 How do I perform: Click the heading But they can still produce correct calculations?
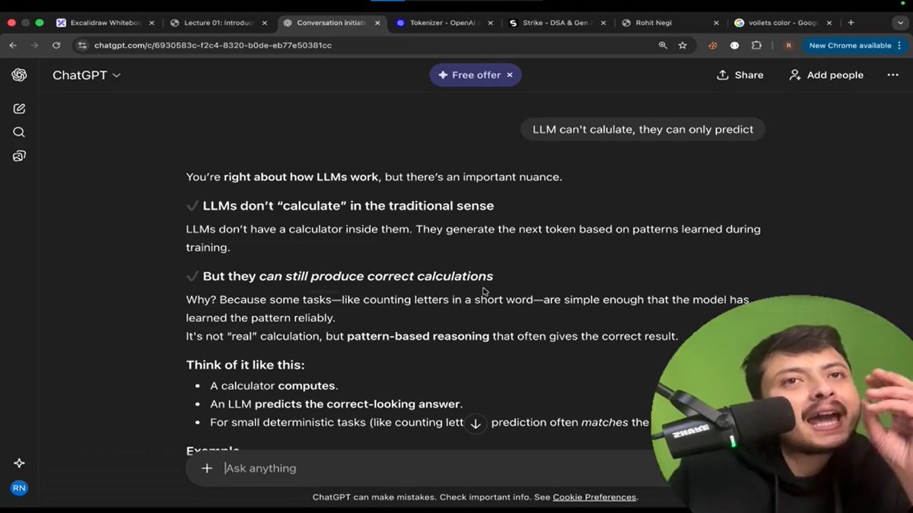click(348, 277)
